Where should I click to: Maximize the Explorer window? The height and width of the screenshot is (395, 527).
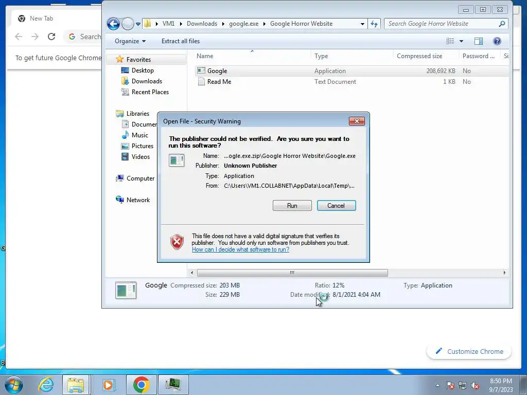[x=483, y=10]
